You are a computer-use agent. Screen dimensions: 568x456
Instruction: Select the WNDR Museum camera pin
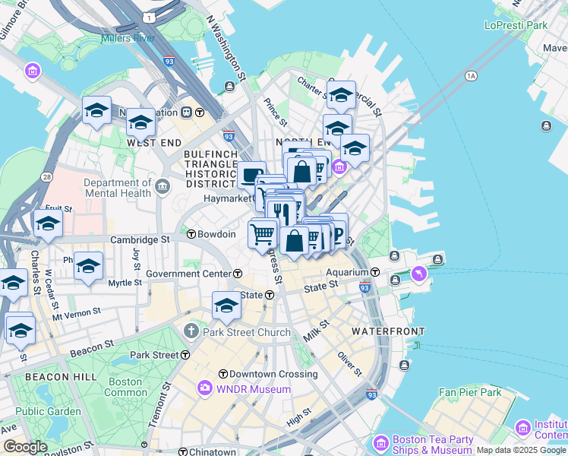click(x=205, y=388)
